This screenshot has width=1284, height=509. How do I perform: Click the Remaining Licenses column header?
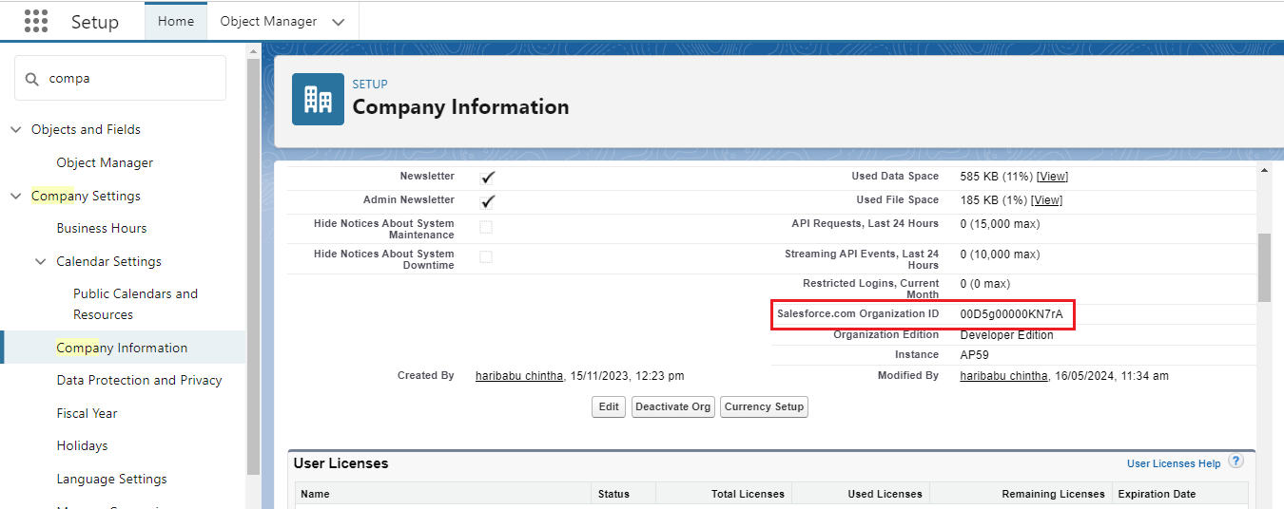(1021, 494)
